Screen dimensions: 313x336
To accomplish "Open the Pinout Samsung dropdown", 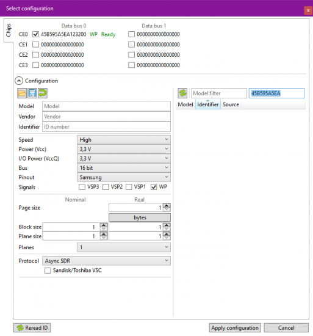I will (x=124, y=177).
